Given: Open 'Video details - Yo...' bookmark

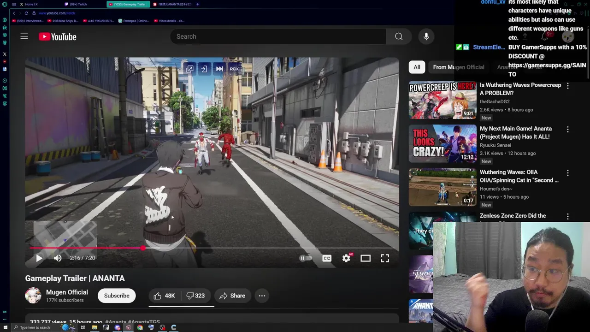Looking at the screenshot, I should [169, 21].
